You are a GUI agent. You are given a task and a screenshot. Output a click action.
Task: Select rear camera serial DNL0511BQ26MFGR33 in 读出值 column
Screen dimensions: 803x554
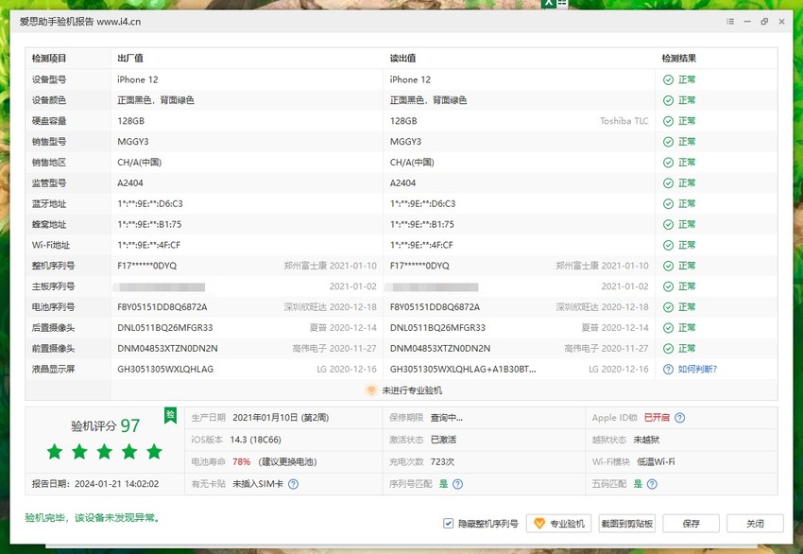coord(437,328)
